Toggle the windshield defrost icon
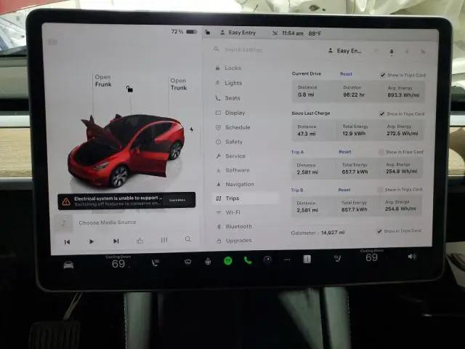This screenshot has width=465, height=349. click(187, 262)
